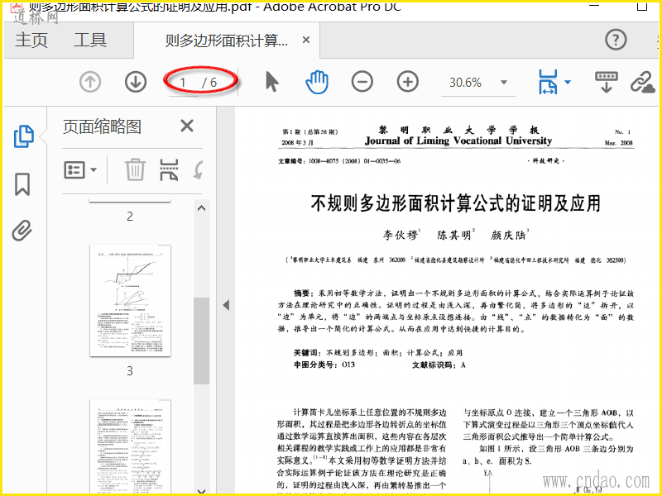Select page 4 thumbnail below page 3

(x=131, y=446)
